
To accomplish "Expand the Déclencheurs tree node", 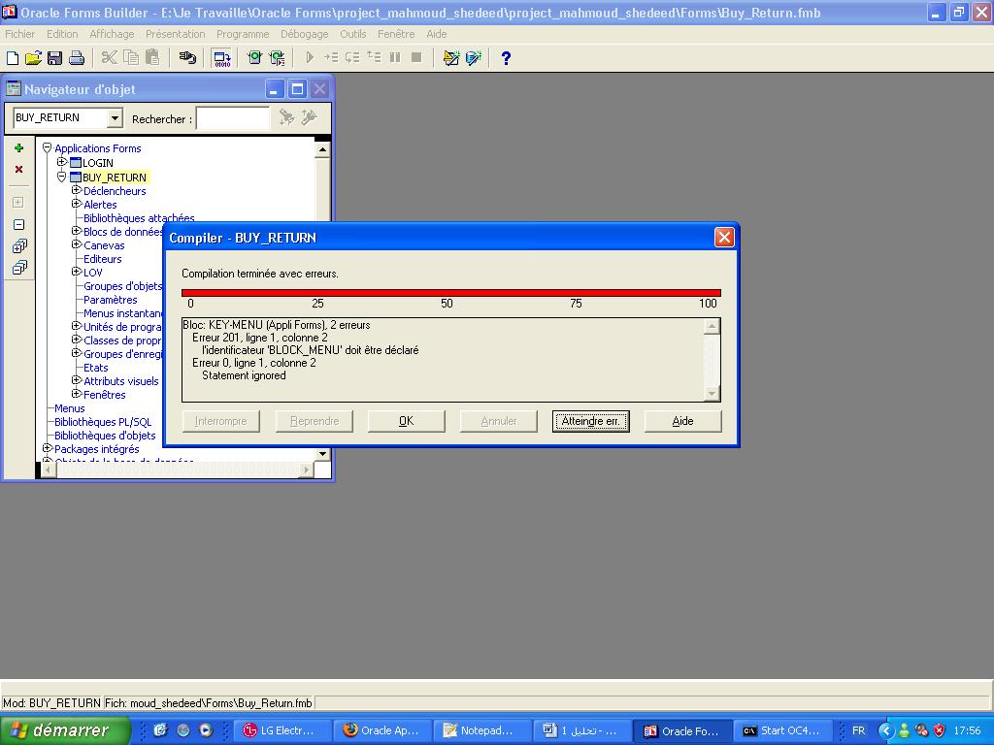I will coord(77,190).
